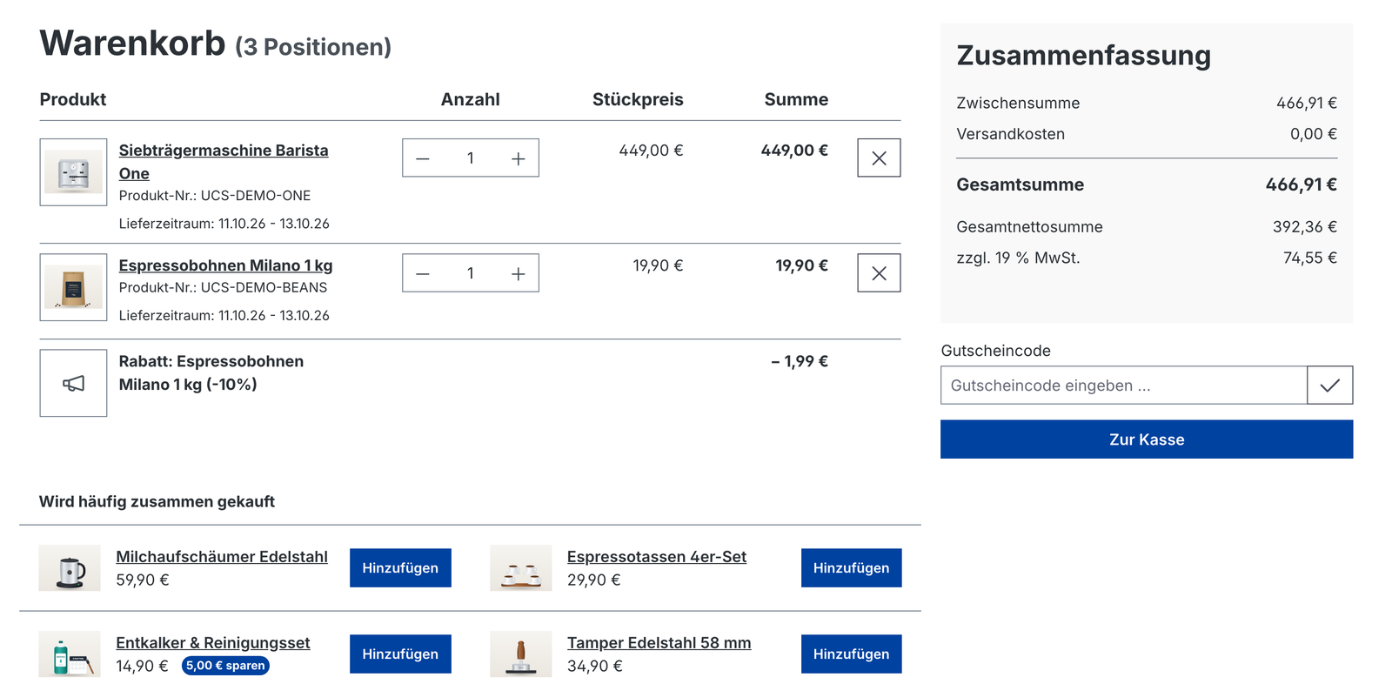1392x684 pixels.
Task: Add Milchaufschäumer Edelstahl via Hinzufügen
Action: coord(400,568)
